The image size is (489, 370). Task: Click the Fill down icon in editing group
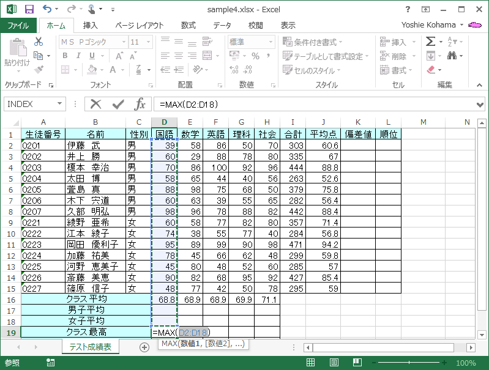[x=431, y=56]
